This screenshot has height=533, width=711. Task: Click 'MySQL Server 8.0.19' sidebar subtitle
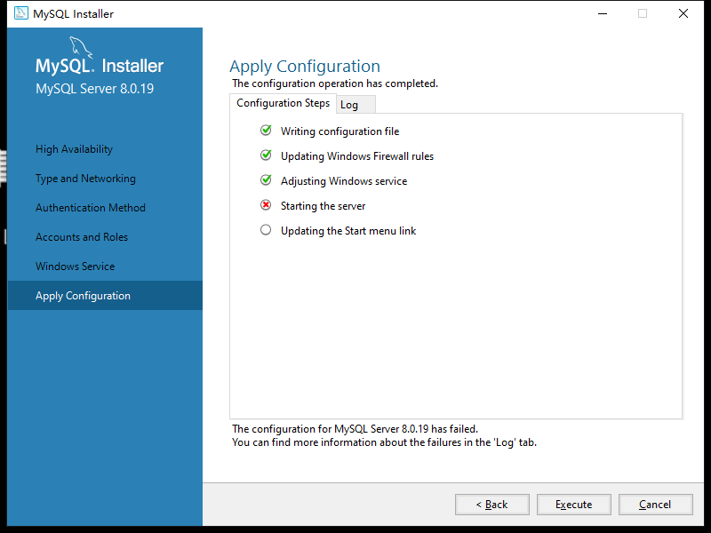click(x=95, y=88)
